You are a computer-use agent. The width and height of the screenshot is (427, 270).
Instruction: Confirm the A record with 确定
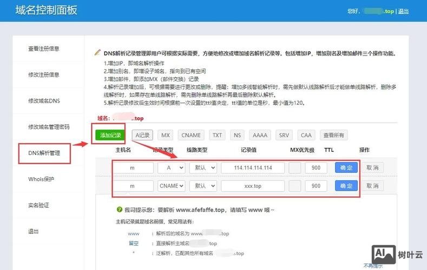pyautogui.click(x=346, y=168)
